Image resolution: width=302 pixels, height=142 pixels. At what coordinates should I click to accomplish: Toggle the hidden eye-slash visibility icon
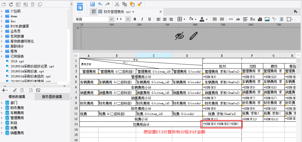pos(180,36)
